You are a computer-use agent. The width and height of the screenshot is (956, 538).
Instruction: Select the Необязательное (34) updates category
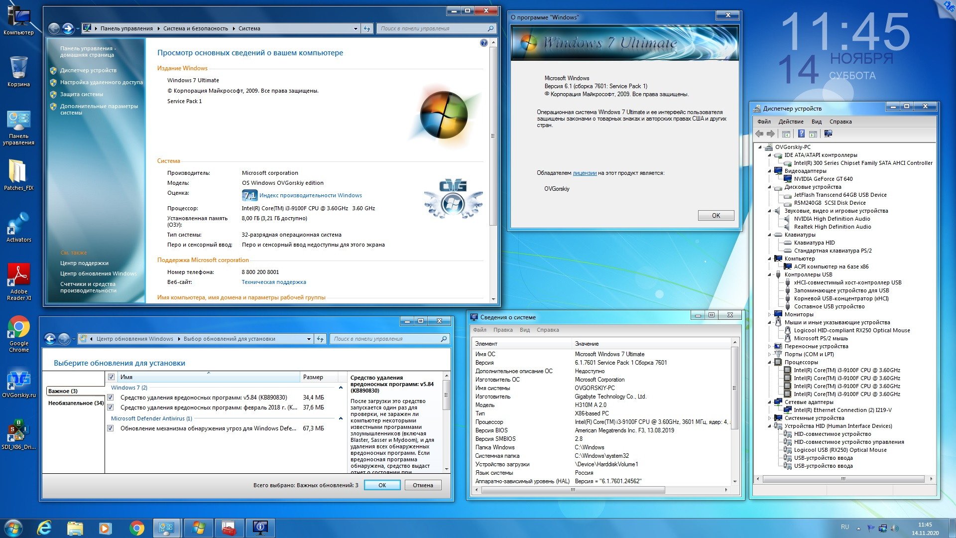[76, 403]
